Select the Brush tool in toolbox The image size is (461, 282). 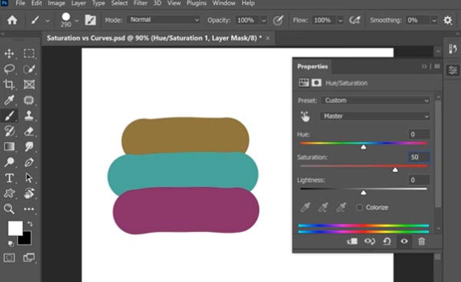click(x=9, y=115)
